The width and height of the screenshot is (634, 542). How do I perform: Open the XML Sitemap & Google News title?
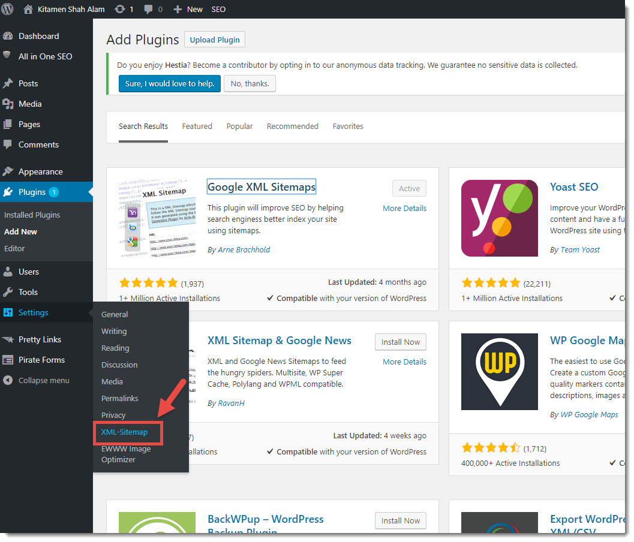click(280, 341)
